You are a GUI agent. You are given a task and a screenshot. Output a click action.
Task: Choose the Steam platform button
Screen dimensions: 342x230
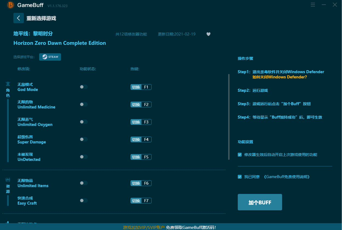(50, 57)
